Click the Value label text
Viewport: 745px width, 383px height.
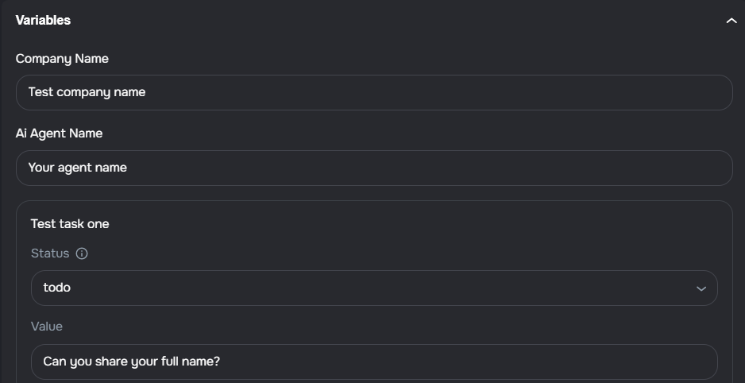[x=46, y=327]
